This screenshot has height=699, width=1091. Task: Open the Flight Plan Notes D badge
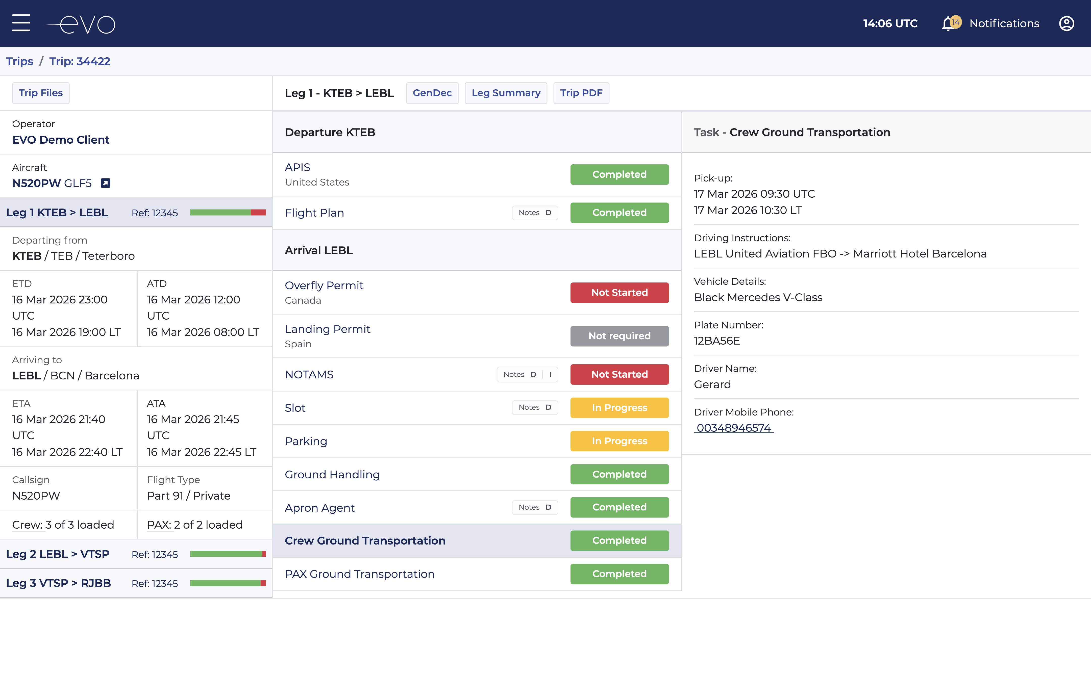[x=534, y=213]
